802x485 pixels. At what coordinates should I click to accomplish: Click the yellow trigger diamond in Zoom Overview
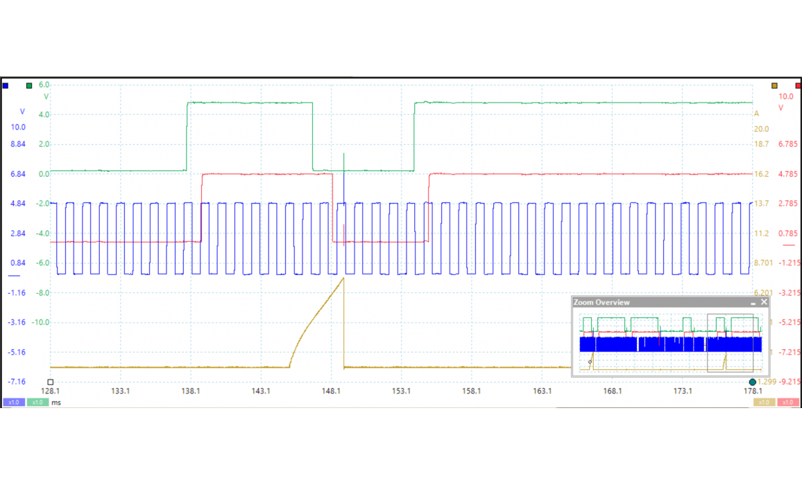(590, 362)
